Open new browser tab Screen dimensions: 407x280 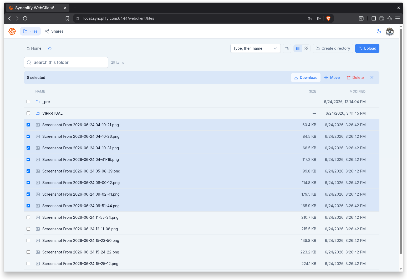click(75, 8)
